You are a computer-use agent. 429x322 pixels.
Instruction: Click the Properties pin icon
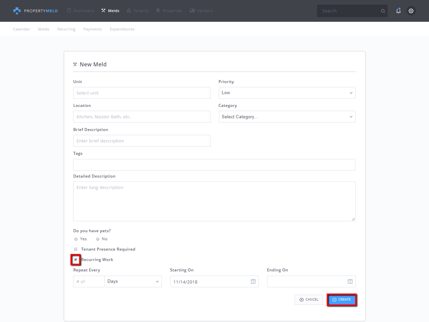tap(158, 11)
